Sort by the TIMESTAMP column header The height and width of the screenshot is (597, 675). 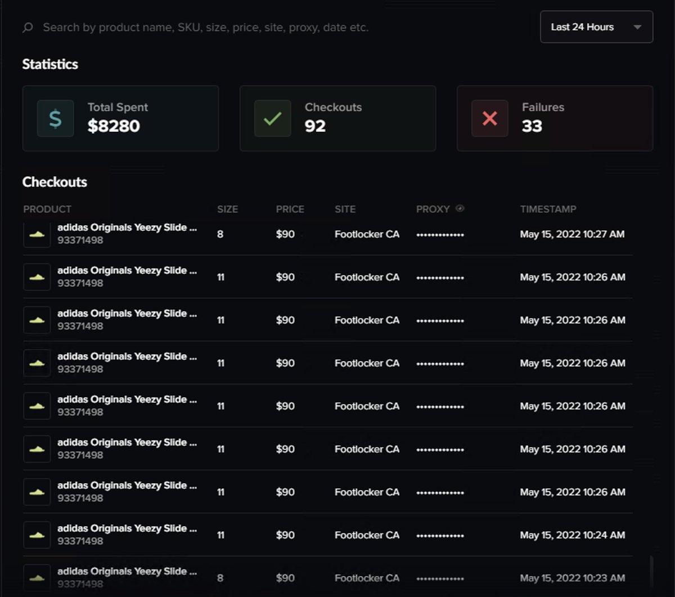point(548,209)
